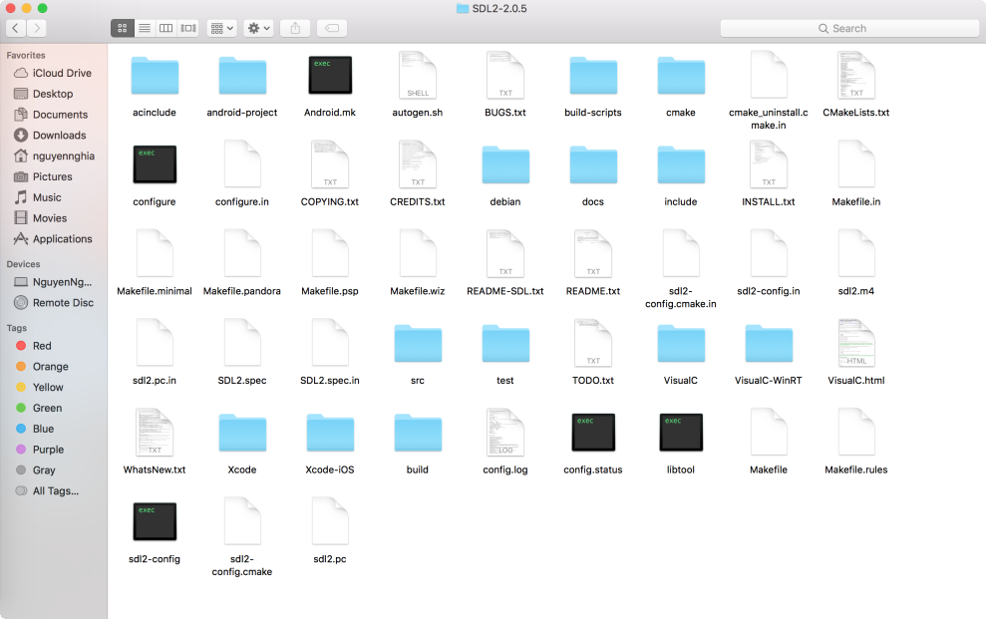This screenshot has height=619, width=986.
Task: Select the libtool executable icon
Action: tap(681, 433)
